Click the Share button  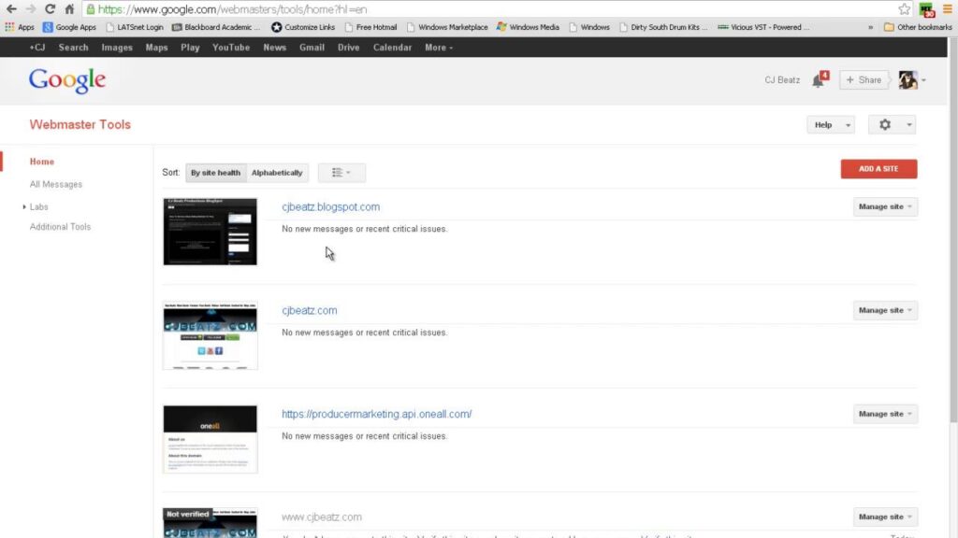click(x=864, y=80)
